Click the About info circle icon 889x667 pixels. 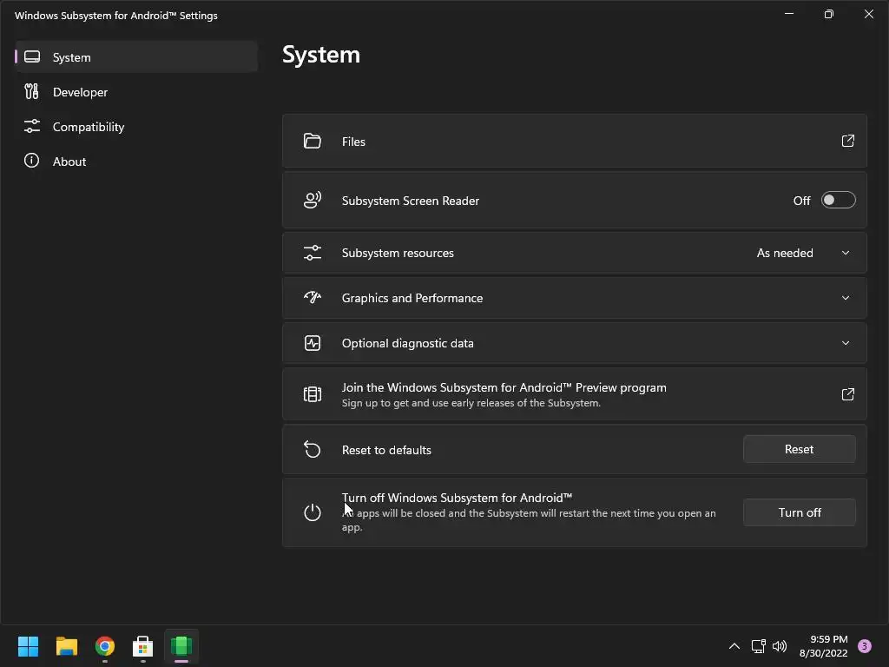coord(32,161)
